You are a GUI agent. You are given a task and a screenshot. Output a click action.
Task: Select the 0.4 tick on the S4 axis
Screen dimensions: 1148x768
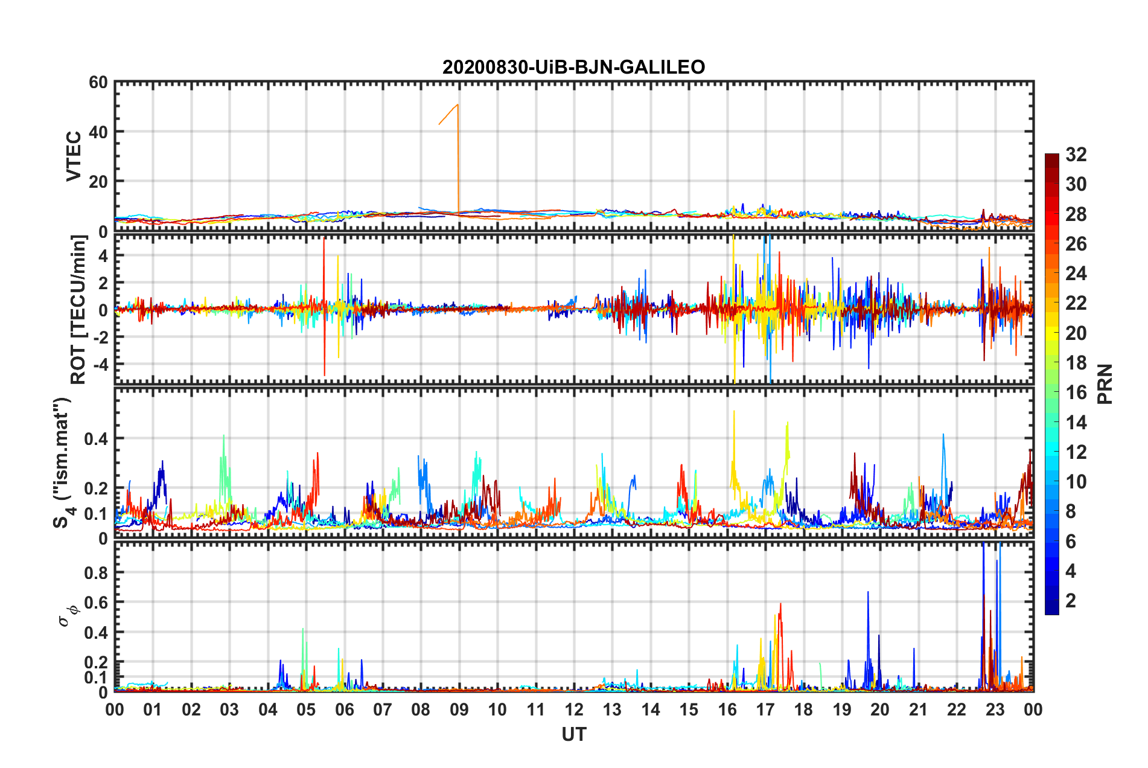[96, 439]
